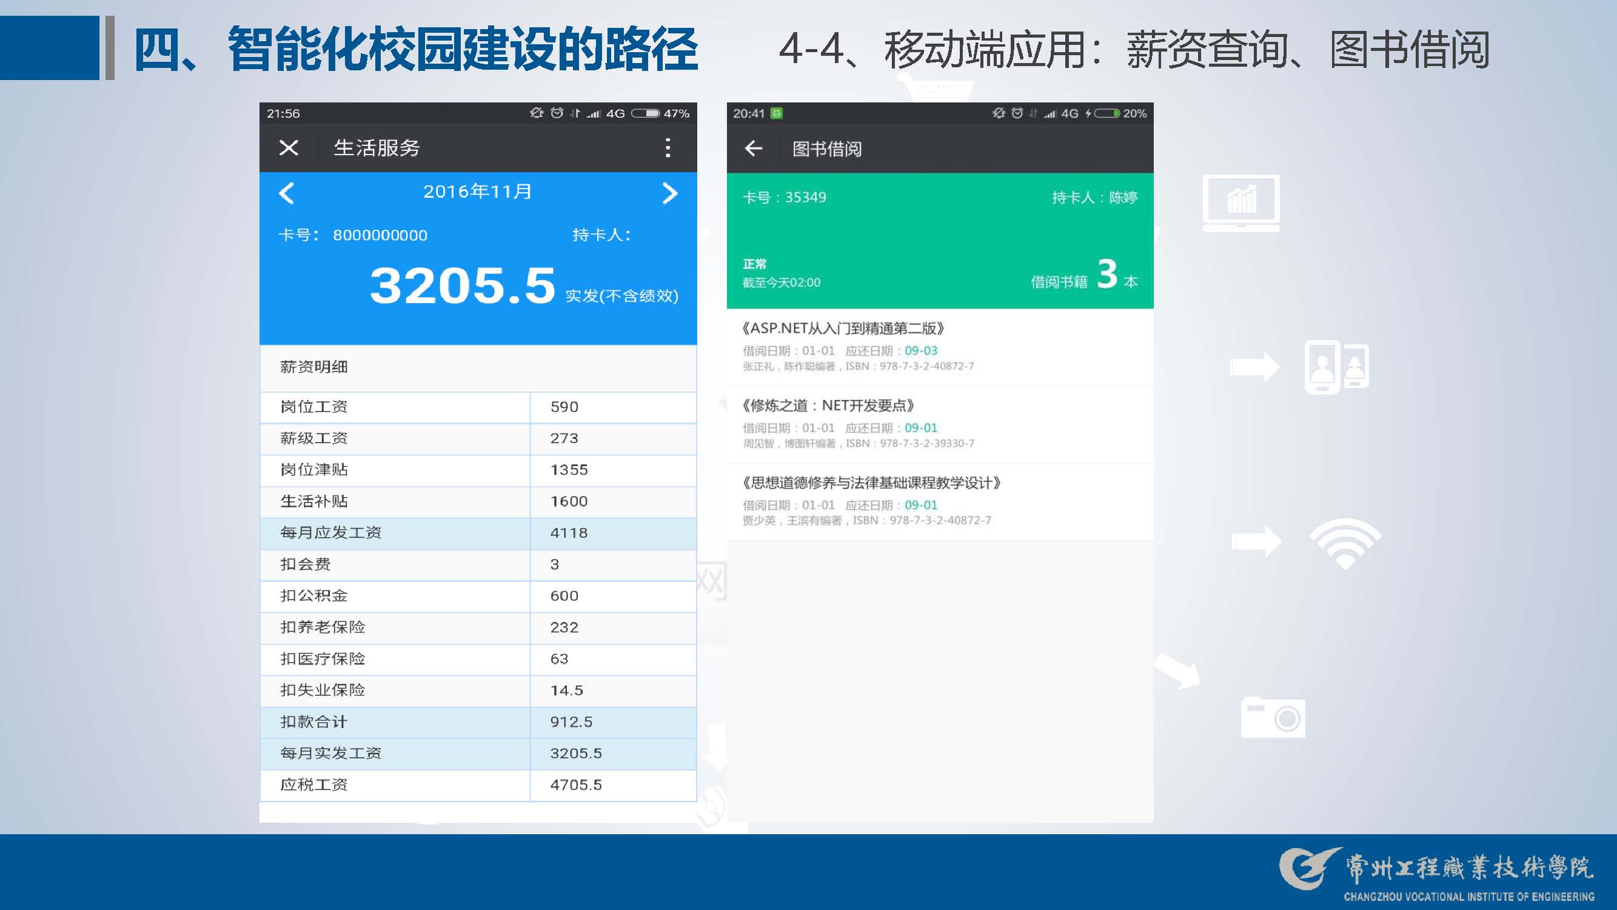Click the 2016年11月 month label
Viewport: 1617px width, 910px height.
click(477, 192)
